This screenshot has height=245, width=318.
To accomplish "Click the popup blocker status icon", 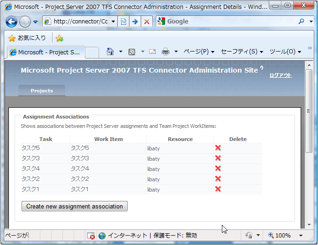I will click(x=91, y=236).
